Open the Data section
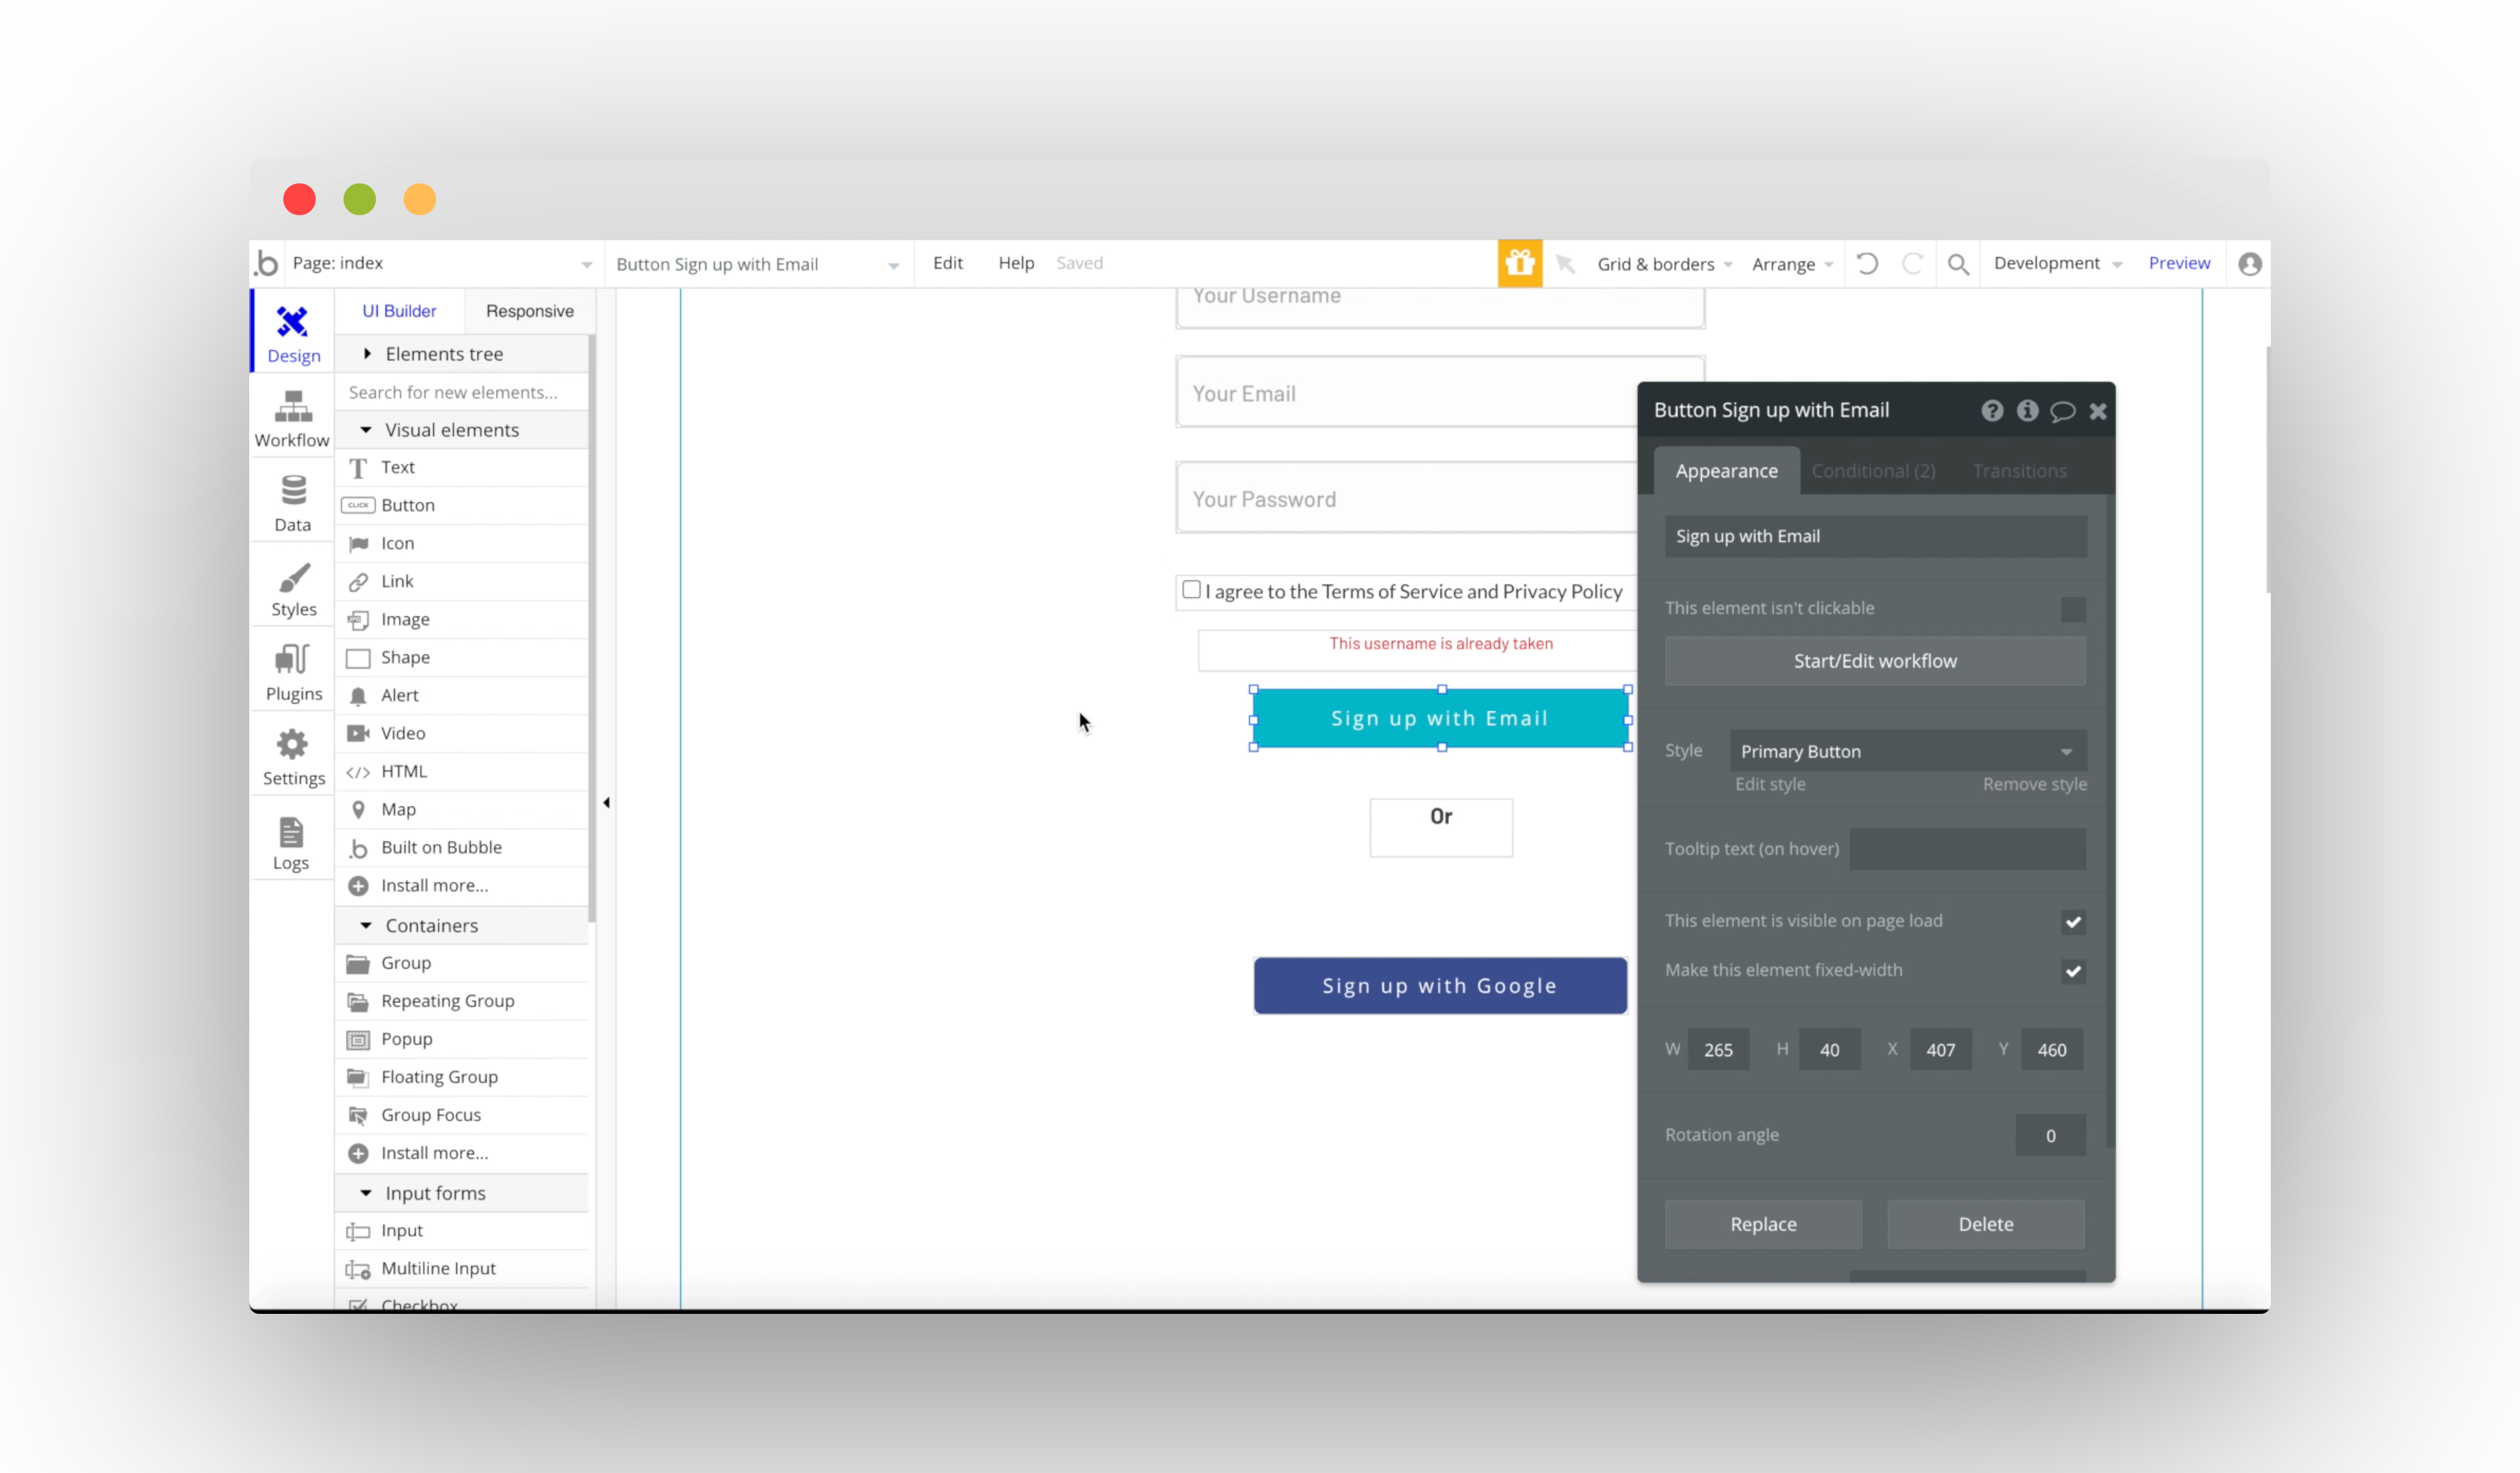Viewport: 2520px width, 1473px height. [292, 503]
